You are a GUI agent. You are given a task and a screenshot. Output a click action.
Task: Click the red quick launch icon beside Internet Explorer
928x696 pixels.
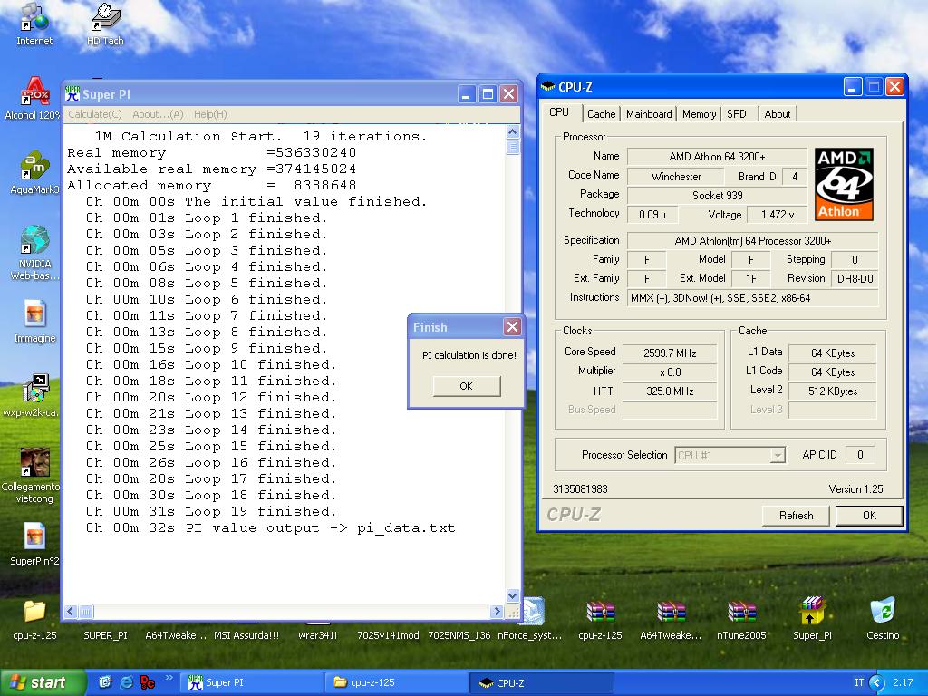[147, 682]
